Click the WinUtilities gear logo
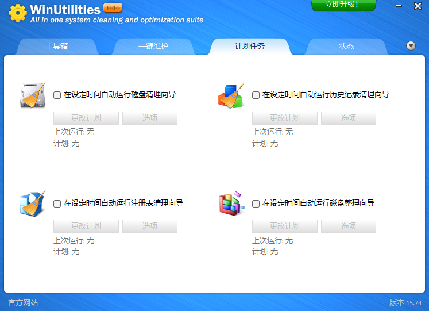Screen dimensions: 429x311 tap(17, 14)
